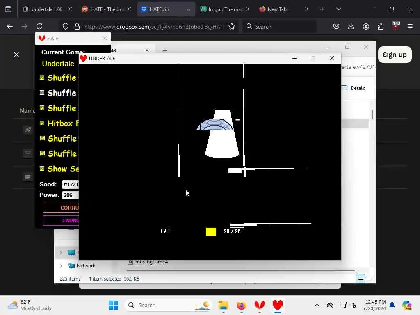Focus the Firefox address bar URL
The width and height of the screenshot is (420, 315).
pyautogui.click(x=154, y=27)
